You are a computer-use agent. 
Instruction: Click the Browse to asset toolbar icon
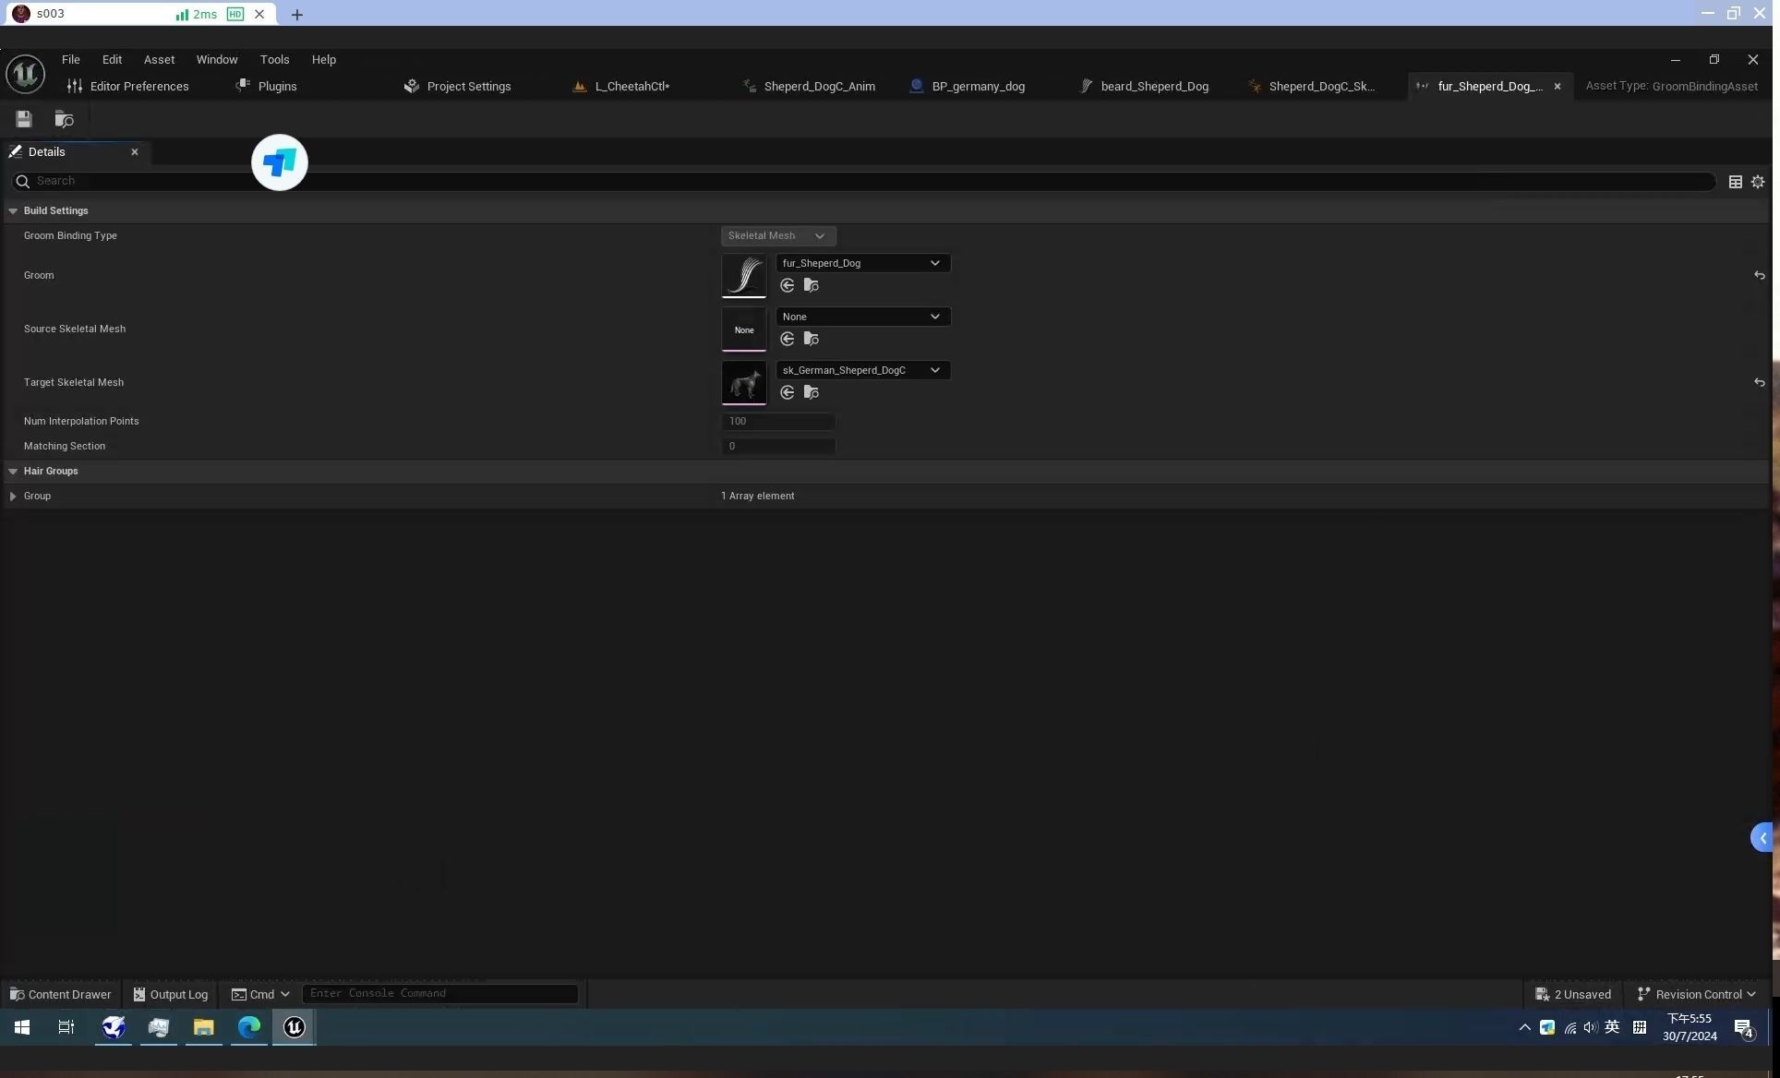(x=64, y=119)
